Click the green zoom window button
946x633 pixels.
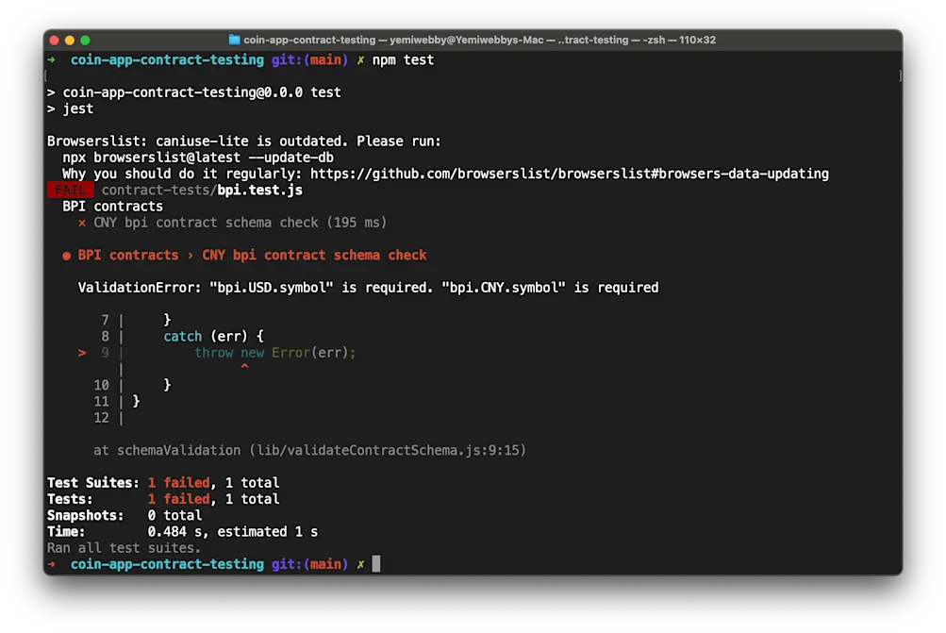pyautogui.click(x=86, y=41)
